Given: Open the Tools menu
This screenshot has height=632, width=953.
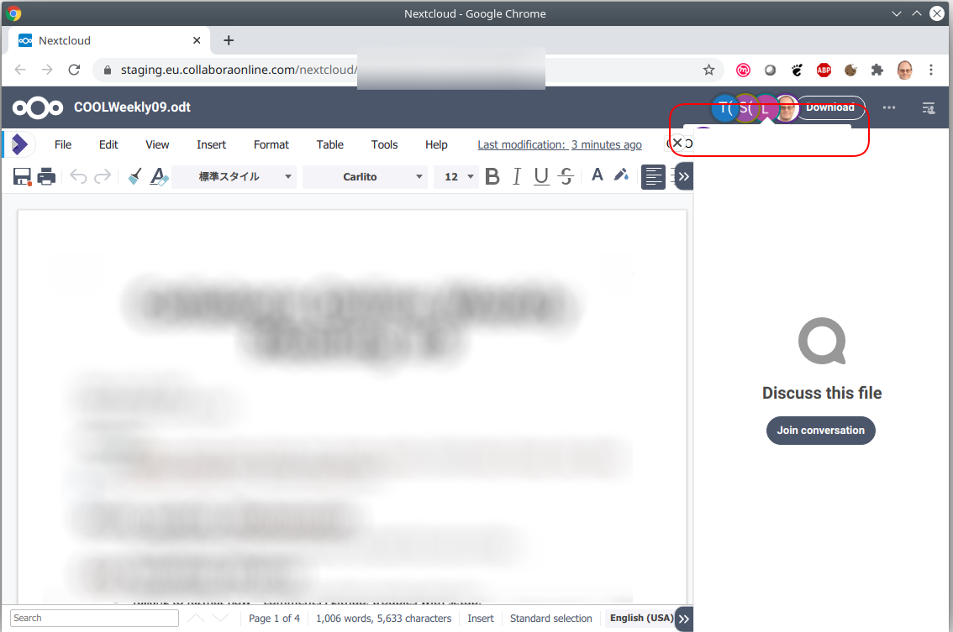Looking at the screenshot, I should [384, 144].
